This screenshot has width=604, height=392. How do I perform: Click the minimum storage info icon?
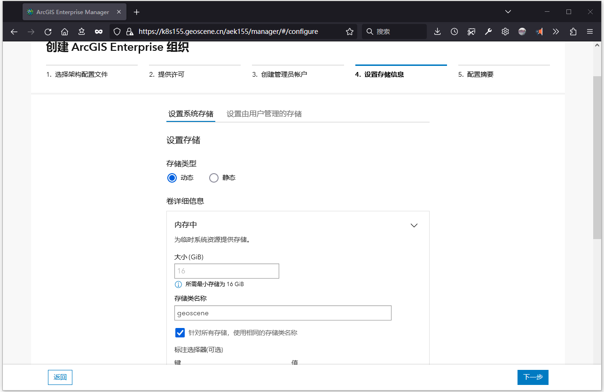click(x=178, y=284)
